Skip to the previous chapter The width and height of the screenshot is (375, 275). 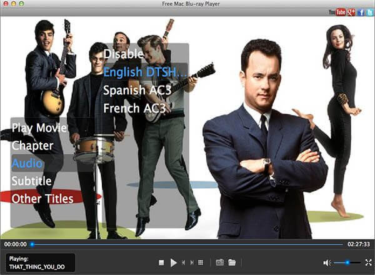[183, 262]
